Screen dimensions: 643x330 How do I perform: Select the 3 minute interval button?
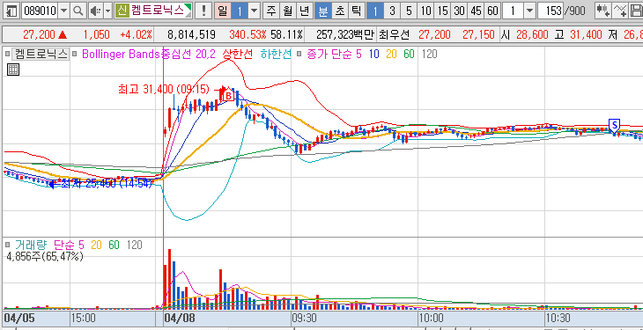pyautogui.click(x=392, y=11)
